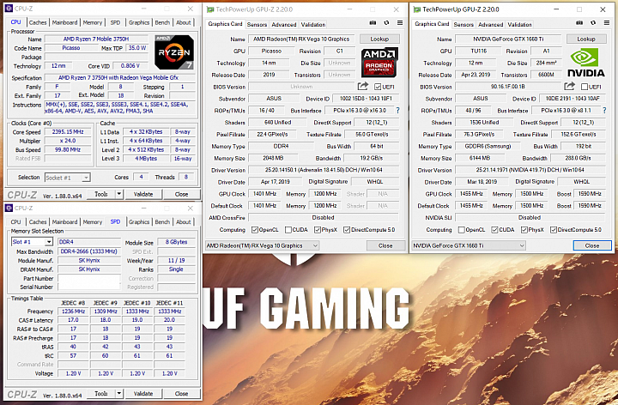Click refresh icon in AMD GPU-Z window
This screenshot has height=405, width=618.
(x=386, y=23)
